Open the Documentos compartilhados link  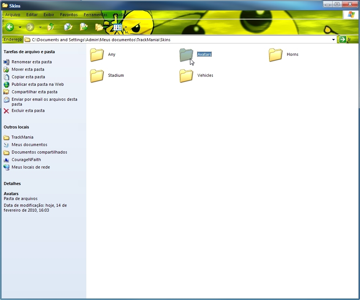pos(39,152)
